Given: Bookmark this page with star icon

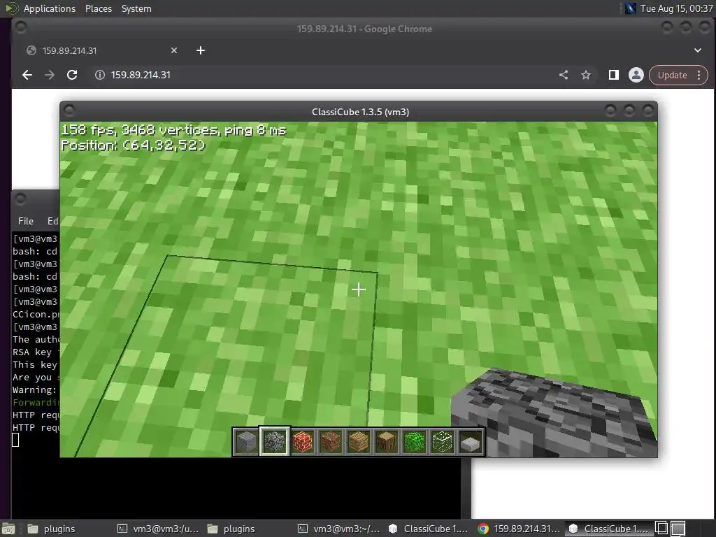Looking at the screenshot, I should (x=586, y=75).
